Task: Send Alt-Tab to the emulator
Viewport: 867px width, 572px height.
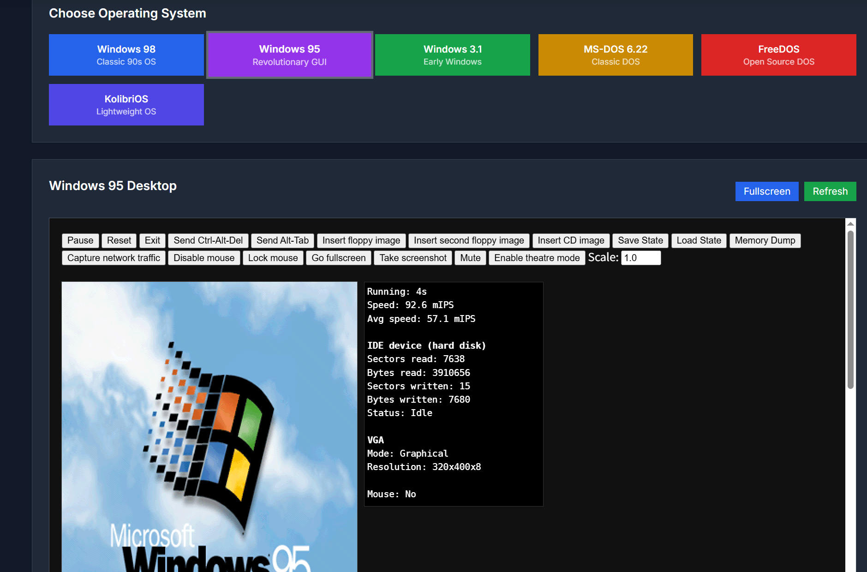Action: click(282, 240)
